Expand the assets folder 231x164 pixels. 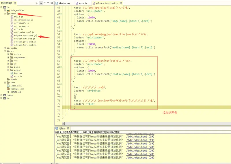pos(8,54)
